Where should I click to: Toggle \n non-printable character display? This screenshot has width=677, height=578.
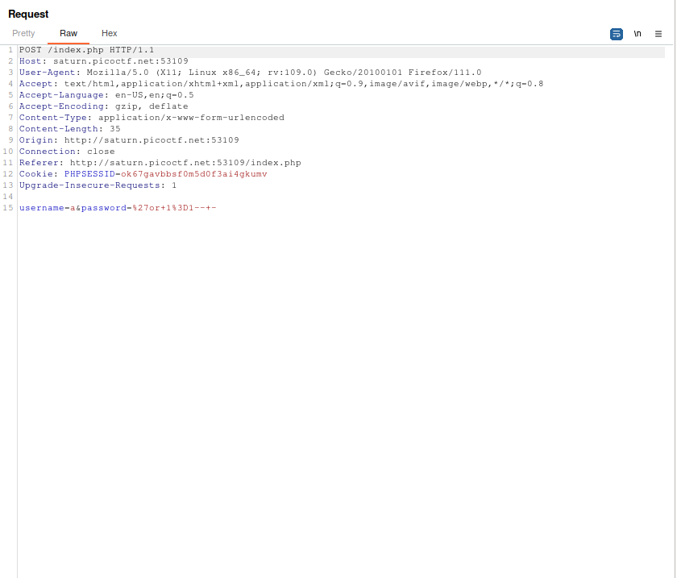[x=637, y=34]
